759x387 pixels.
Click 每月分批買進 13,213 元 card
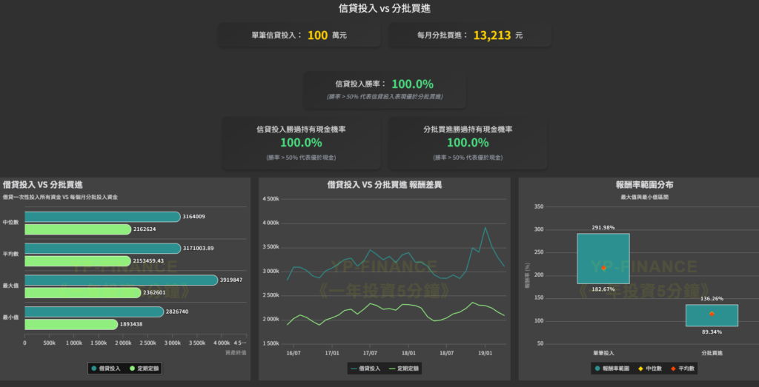pos(470,35)
